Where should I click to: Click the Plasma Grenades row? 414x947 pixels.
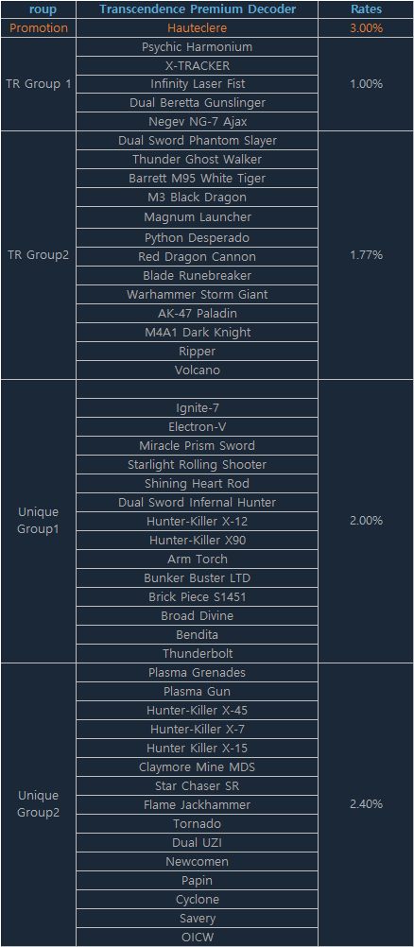(x=197, y=672)
